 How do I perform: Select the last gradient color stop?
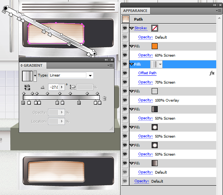(100, 102)
